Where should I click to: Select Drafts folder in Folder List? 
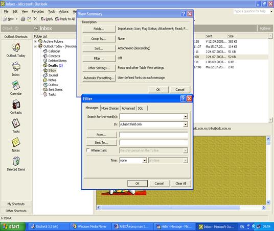(x=53, y=66)
